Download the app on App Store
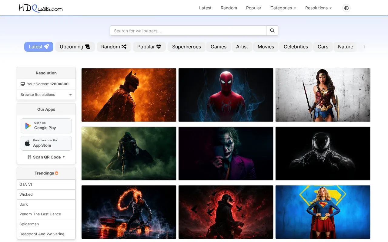 pyautogui.click(x=46, y=143)
